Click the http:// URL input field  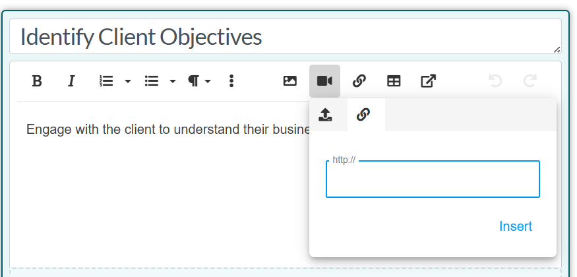coord(433,179)
